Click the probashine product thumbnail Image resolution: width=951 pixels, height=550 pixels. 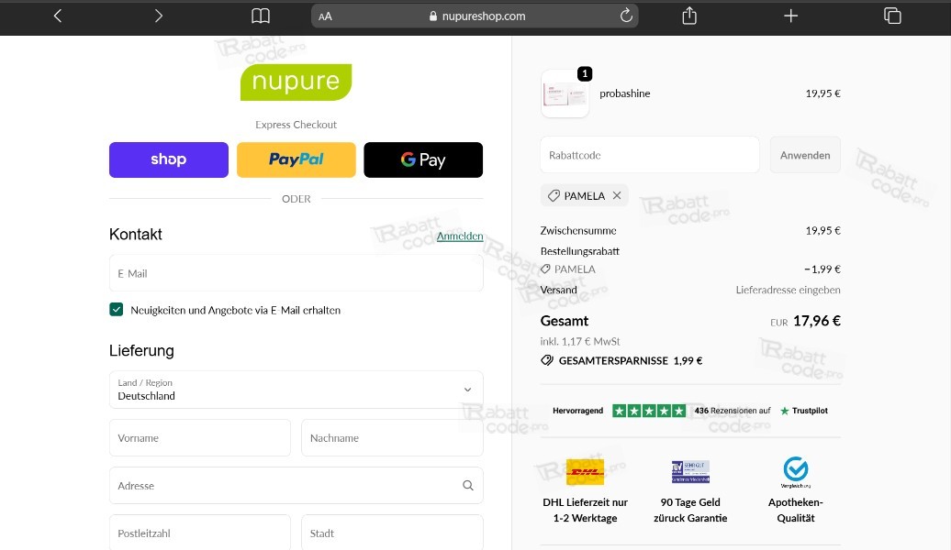point(565,93)
